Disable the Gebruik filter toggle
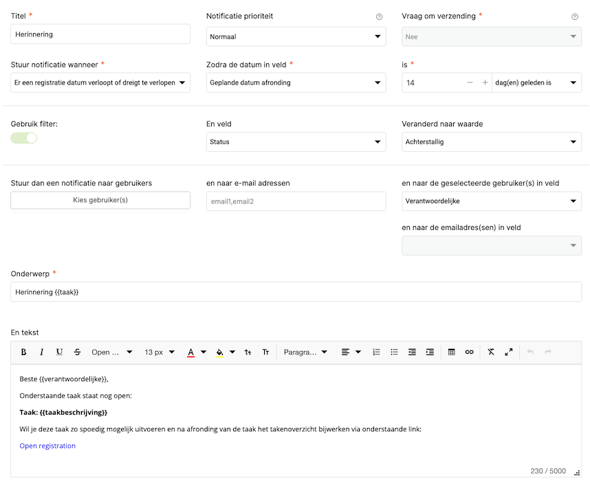This screenshot has height=485, width=590. pos(24,138)
